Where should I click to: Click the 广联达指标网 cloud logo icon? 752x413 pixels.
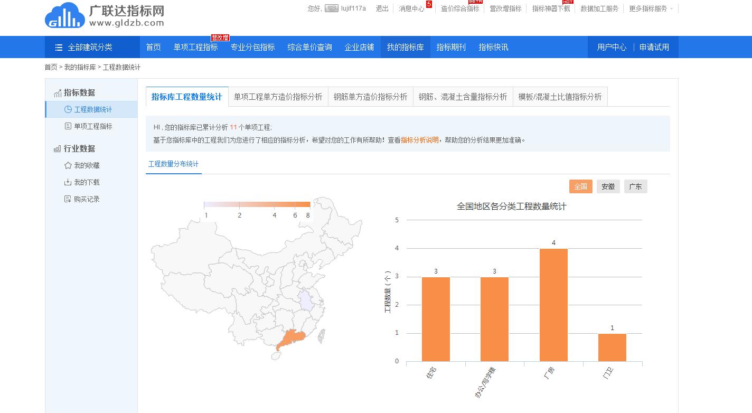coord(64,15)
